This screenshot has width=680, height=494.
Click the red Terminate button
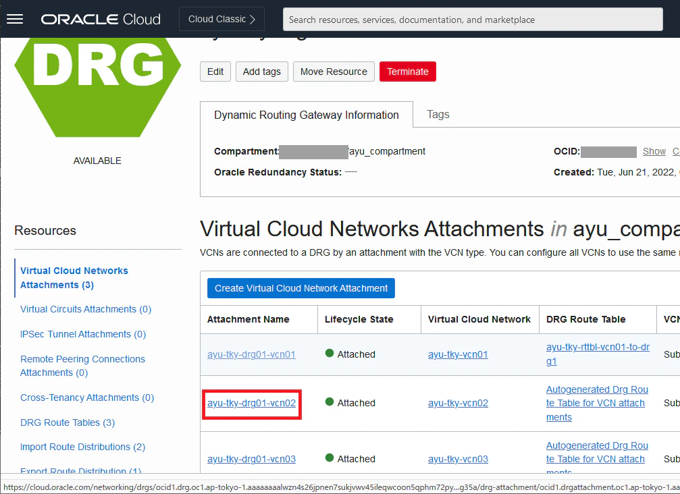pos(408,72)
